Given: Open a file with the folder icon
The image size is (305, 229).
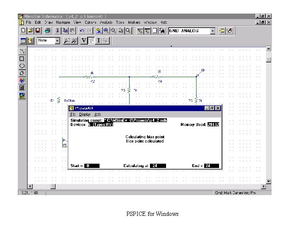Looking at the screenshot, I should pyautogui.click(x=30, y=31).
